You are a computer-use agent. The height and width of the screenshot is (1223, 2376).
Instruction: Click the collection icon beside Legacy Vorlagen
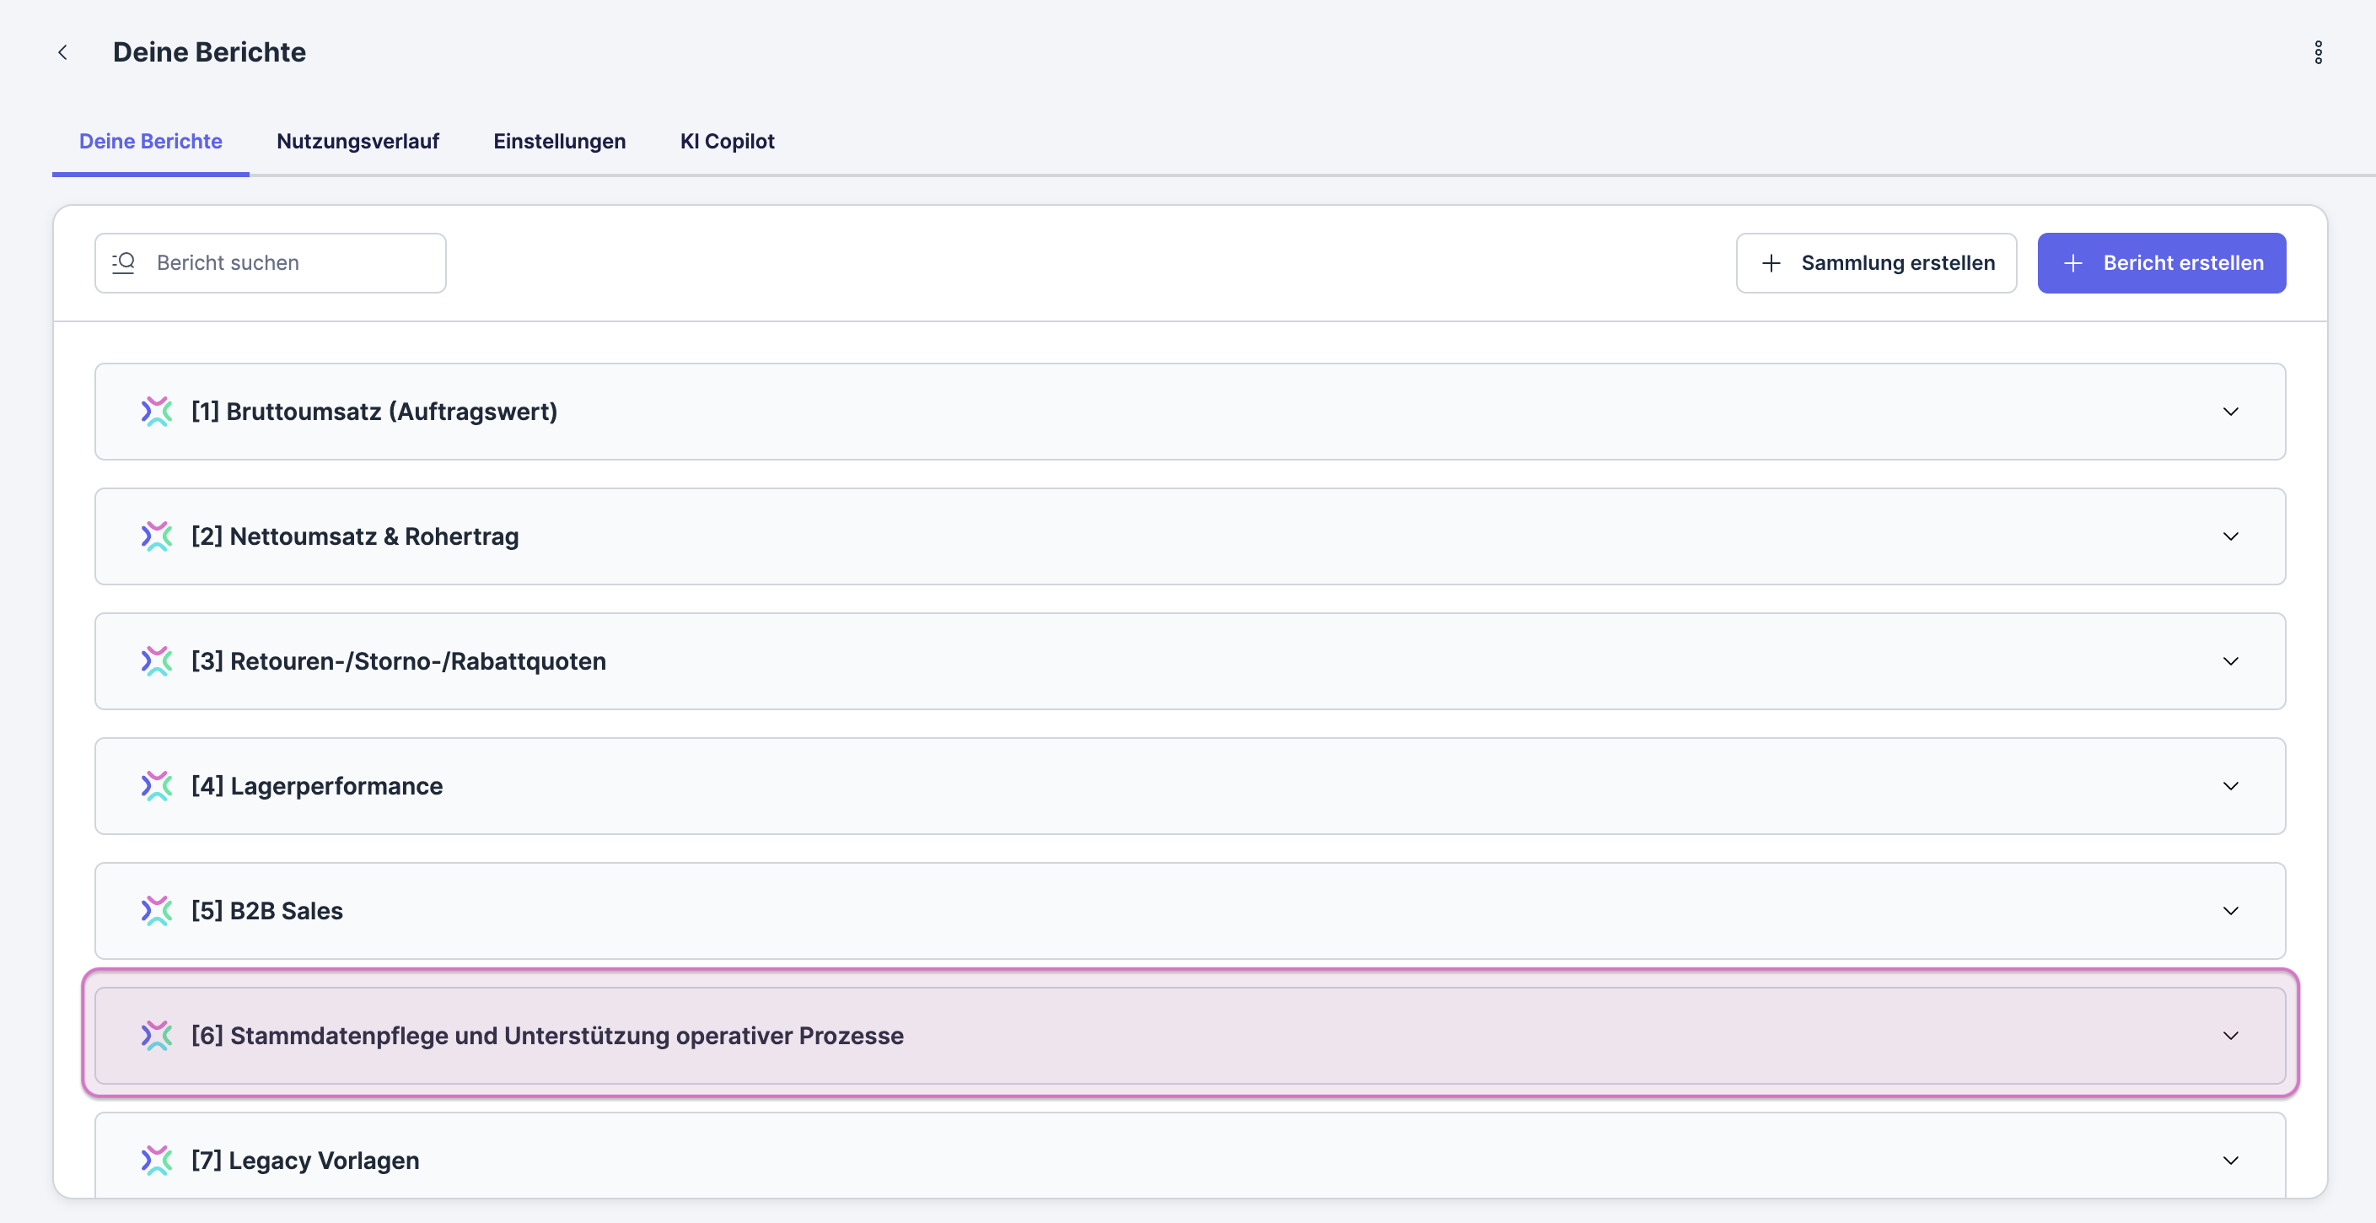pyautogui.click(x=157, y=1161)
